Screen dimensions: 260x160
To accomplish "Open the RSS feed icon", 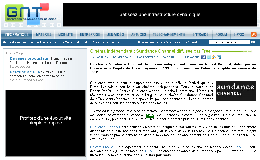I will pyautogui.click(x=254, y=34).
